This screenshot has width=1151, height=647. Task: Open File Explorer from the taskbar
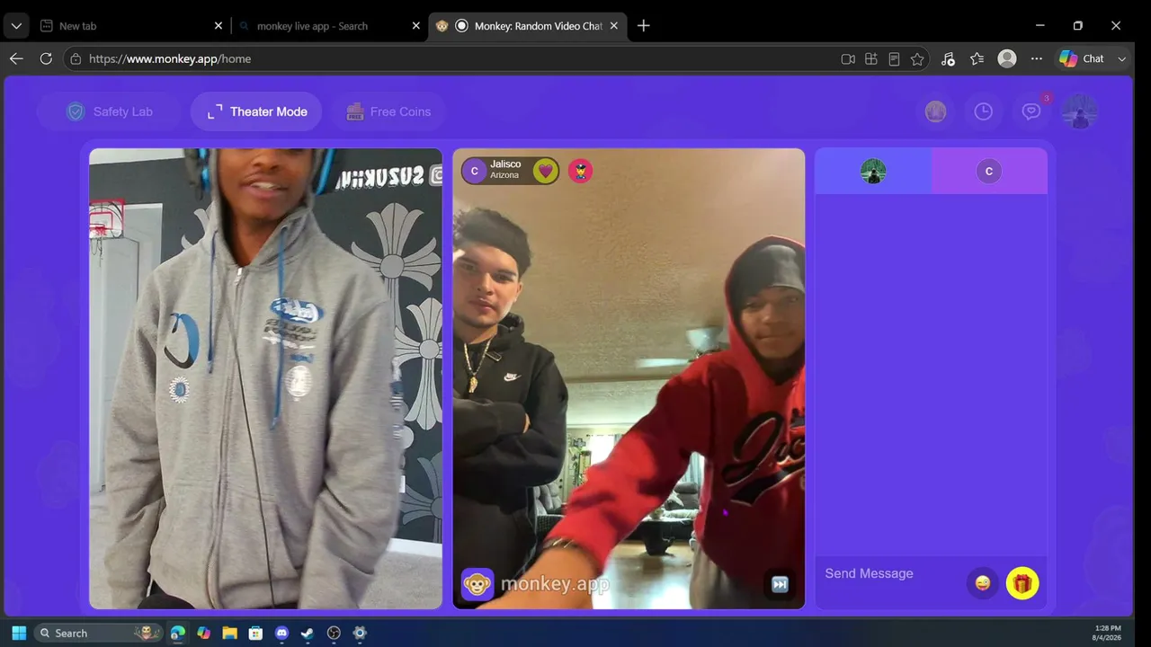[x=229, y=633]
